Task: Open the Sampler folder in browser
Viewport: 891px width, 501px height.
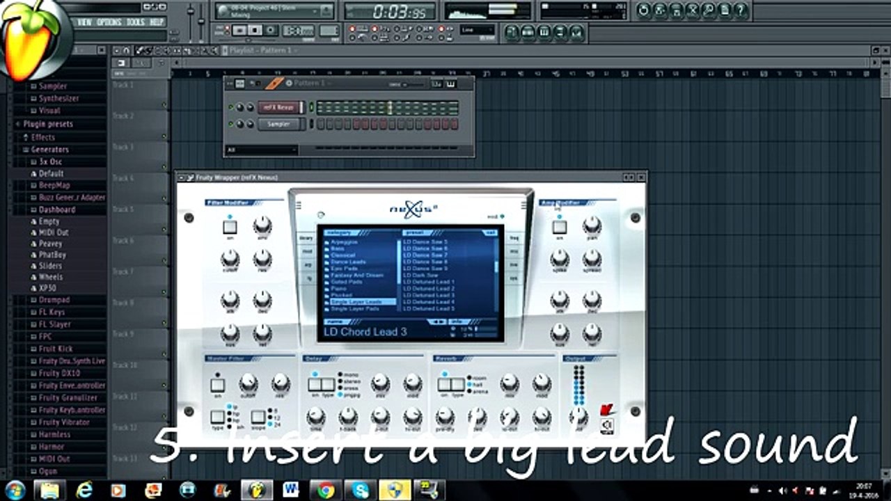Action: [53, 86]
